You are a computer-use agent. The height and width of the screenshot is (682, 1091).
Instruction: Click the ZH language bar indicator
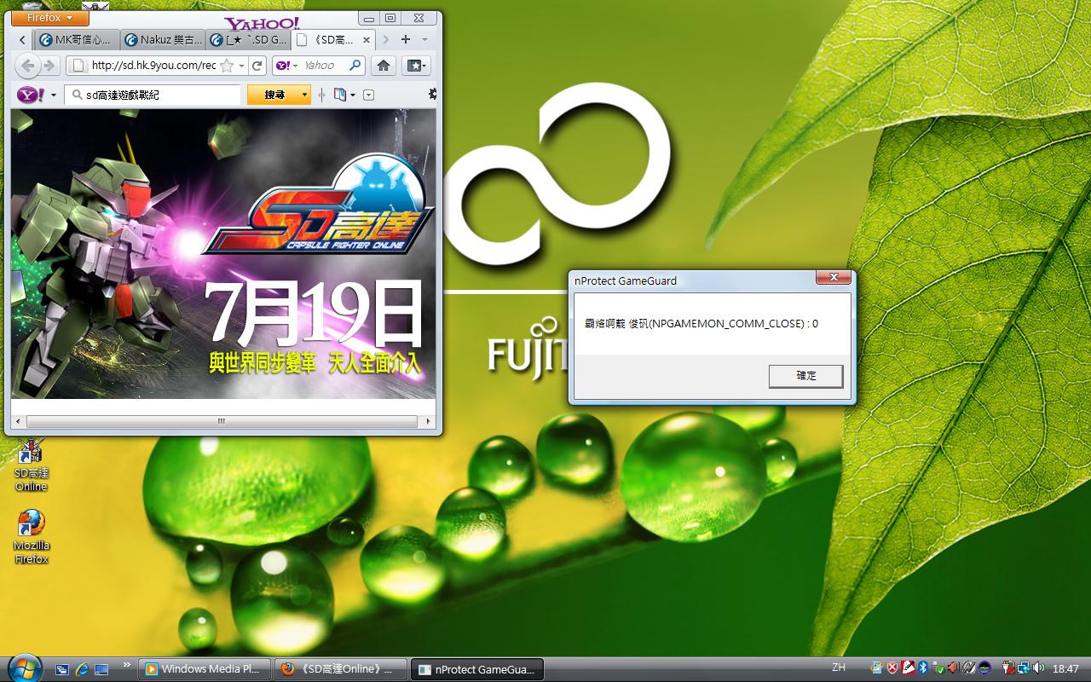[x=839, y=668]
